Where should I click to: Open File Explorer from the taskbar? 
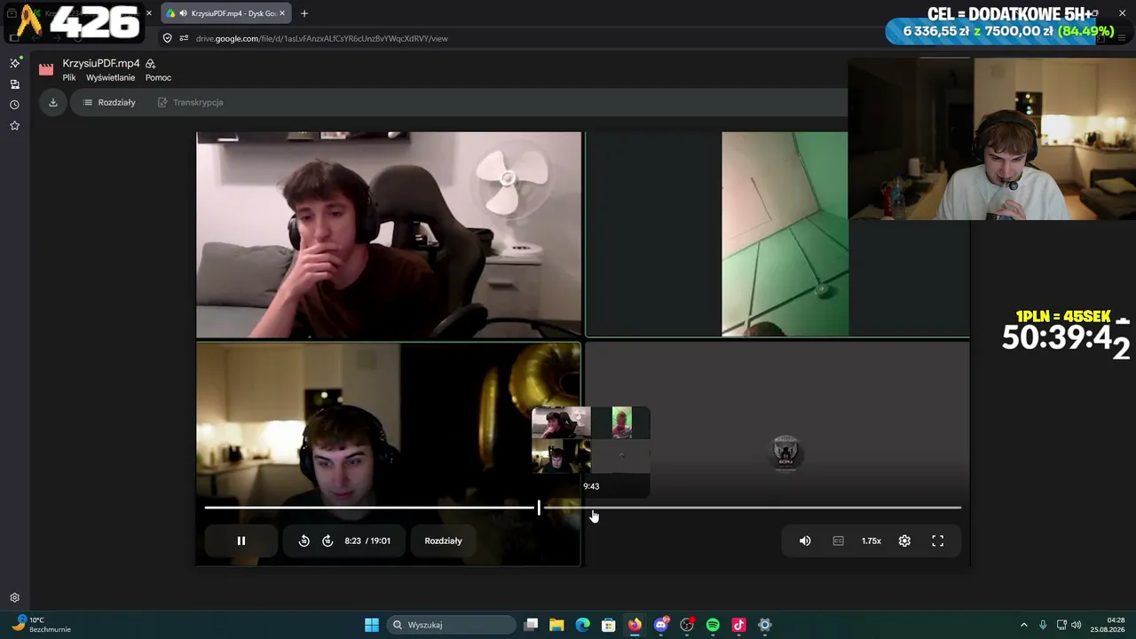(556, 625)
